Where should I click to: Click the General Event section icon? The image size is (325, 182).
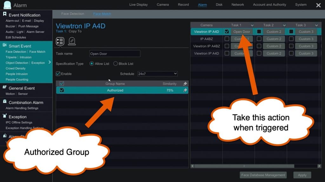4,87
